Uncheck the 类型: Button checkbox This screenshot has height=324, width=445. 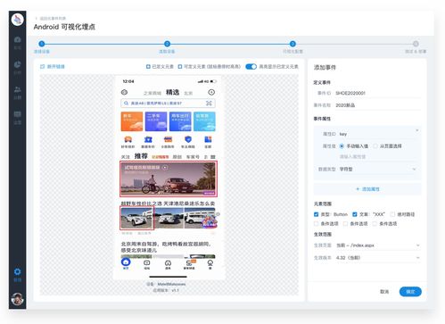[316, 214]
